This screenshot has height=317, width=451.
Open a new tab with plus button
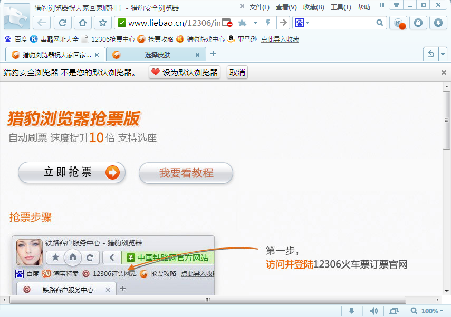[213, 54]
